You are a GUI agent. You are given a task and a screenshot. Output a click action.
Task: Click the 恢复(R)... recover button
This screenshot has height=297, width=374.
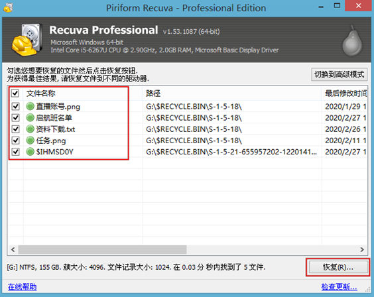[338, 267]
